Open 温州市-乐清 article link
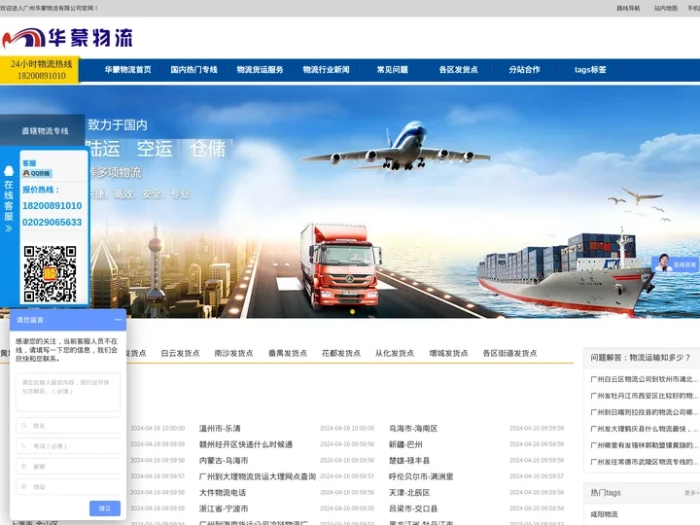700x525 pixels. [x=220, y=429]
